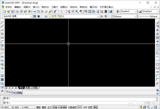Toggle 正交 ortho mode
The width and height of the screenshot is (160, 109).
point(49,107)
